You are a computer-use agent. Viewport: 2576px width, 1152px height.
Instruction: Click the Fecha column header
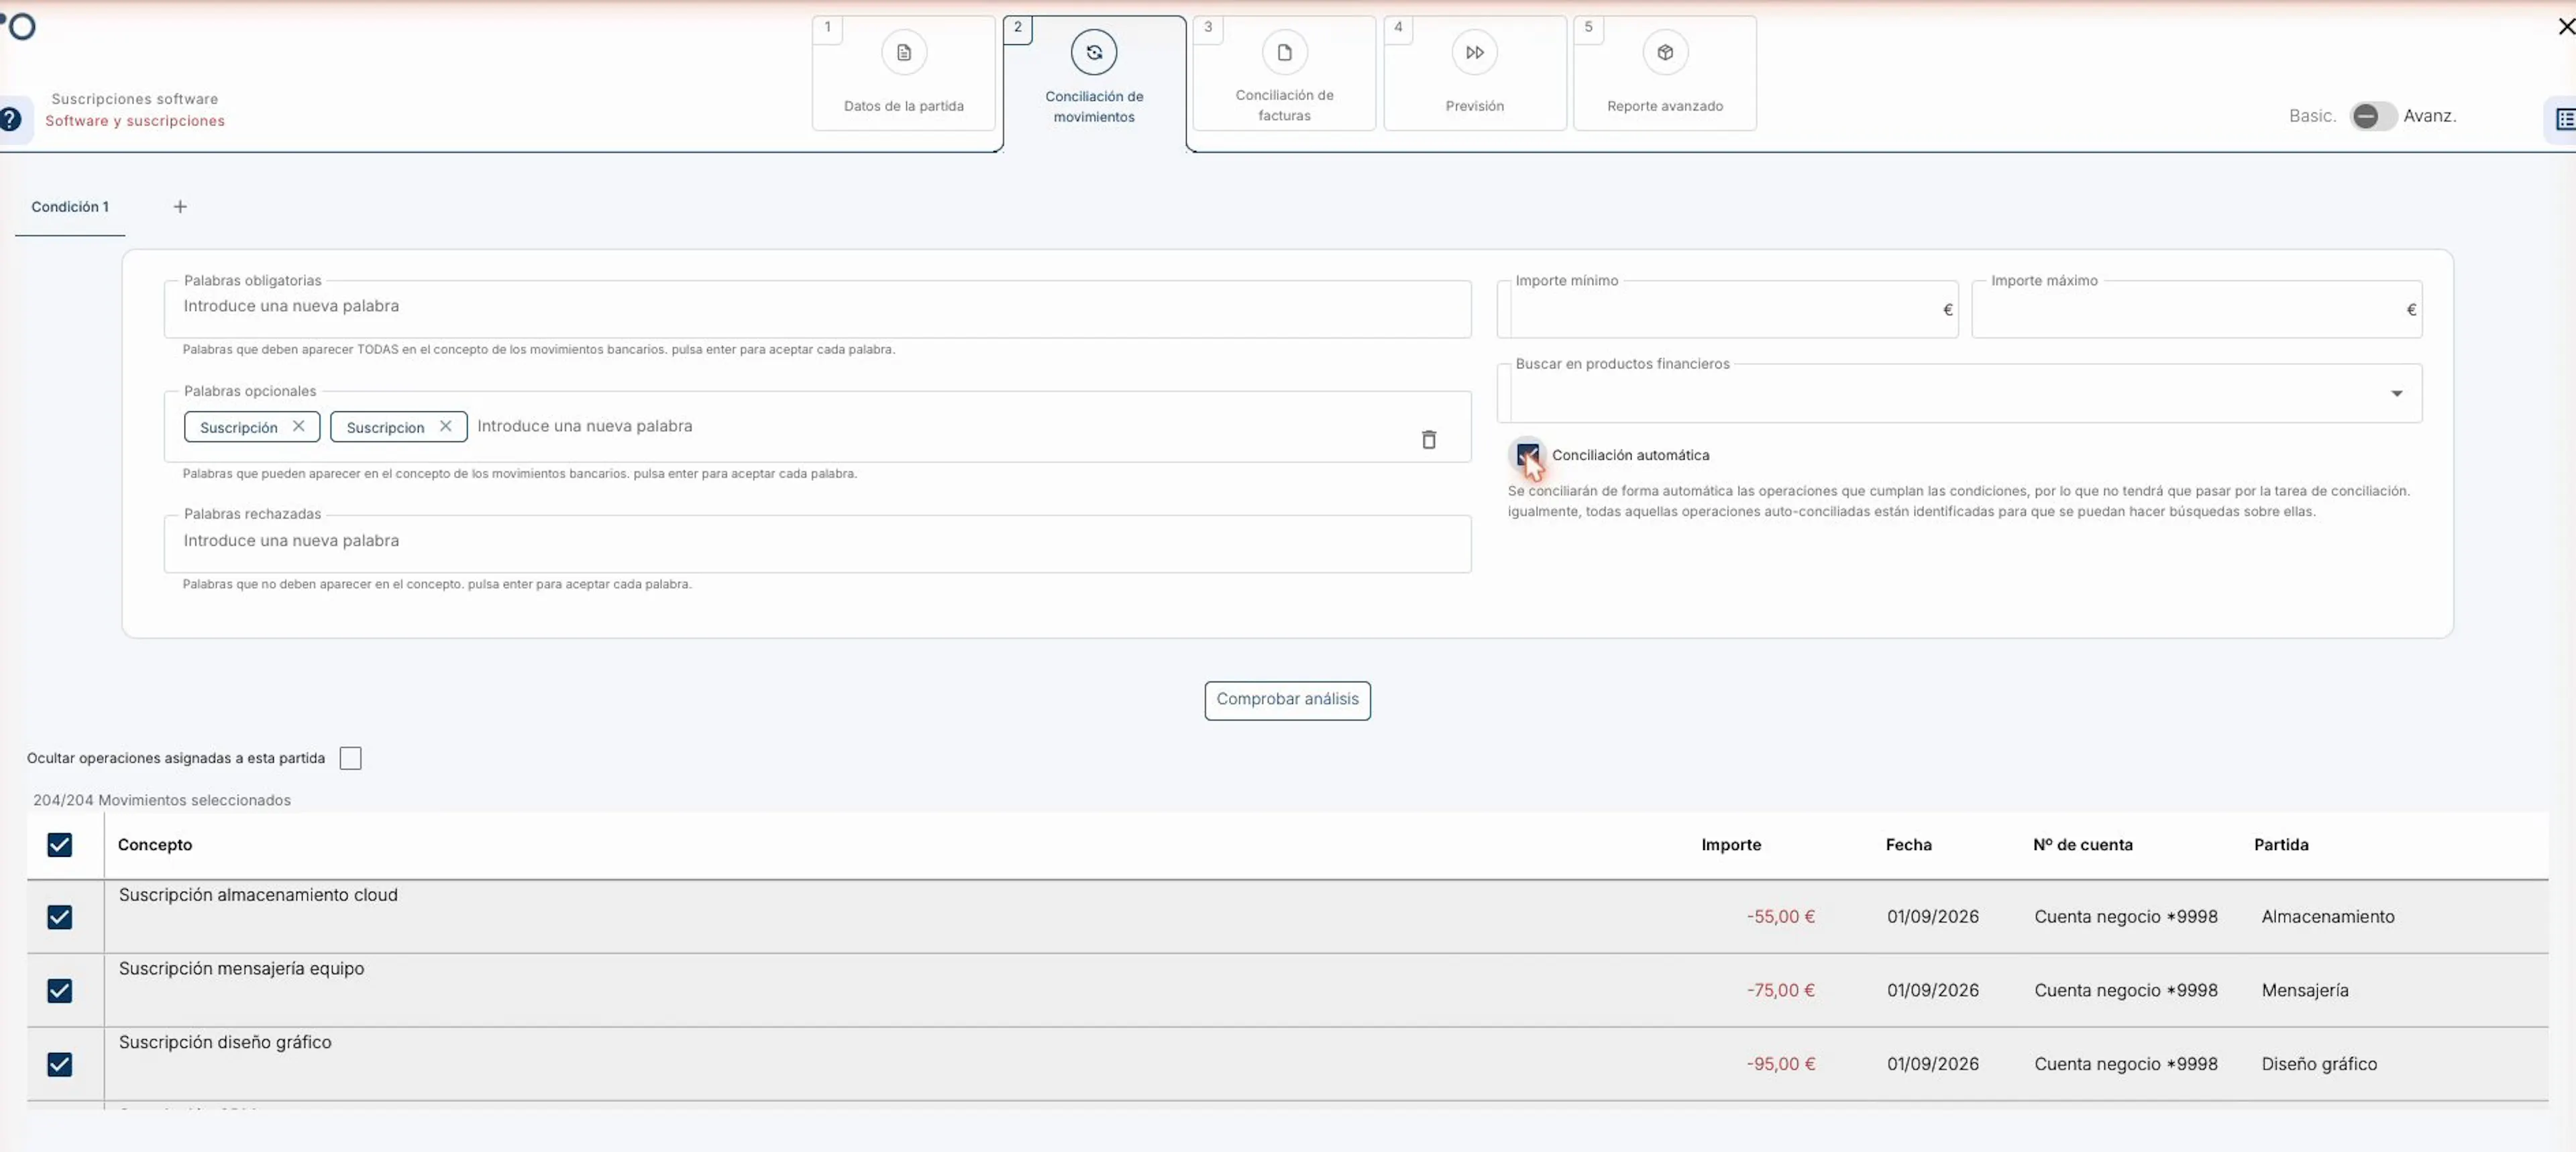pyautogui.click(x=1908, y=845)
